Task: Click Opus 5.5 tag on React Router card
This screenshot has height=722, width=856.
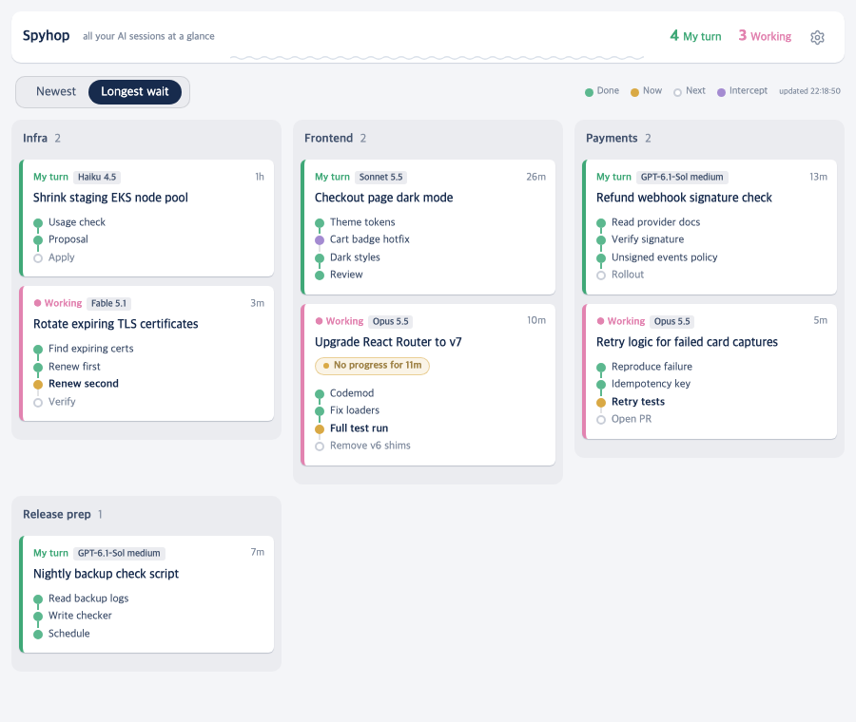Action: click(x=390, y=321)
